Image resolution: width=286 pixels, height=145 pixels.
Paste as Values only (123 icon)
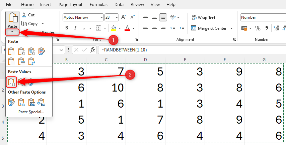pos(12,82)
